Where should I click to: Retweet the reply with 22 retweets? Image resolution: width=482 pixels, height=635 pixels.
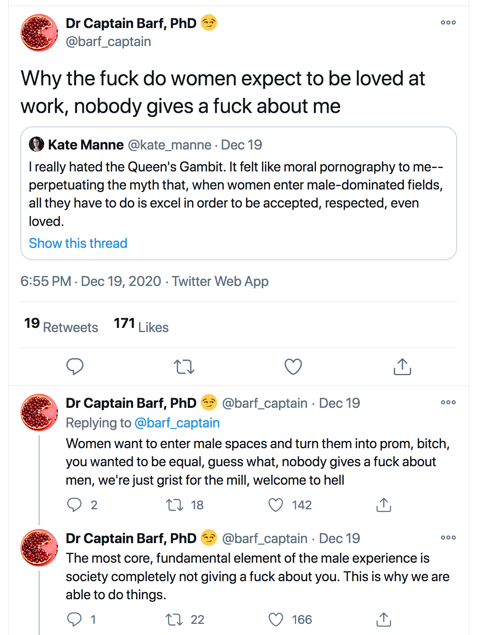click(x=175, y=619)
